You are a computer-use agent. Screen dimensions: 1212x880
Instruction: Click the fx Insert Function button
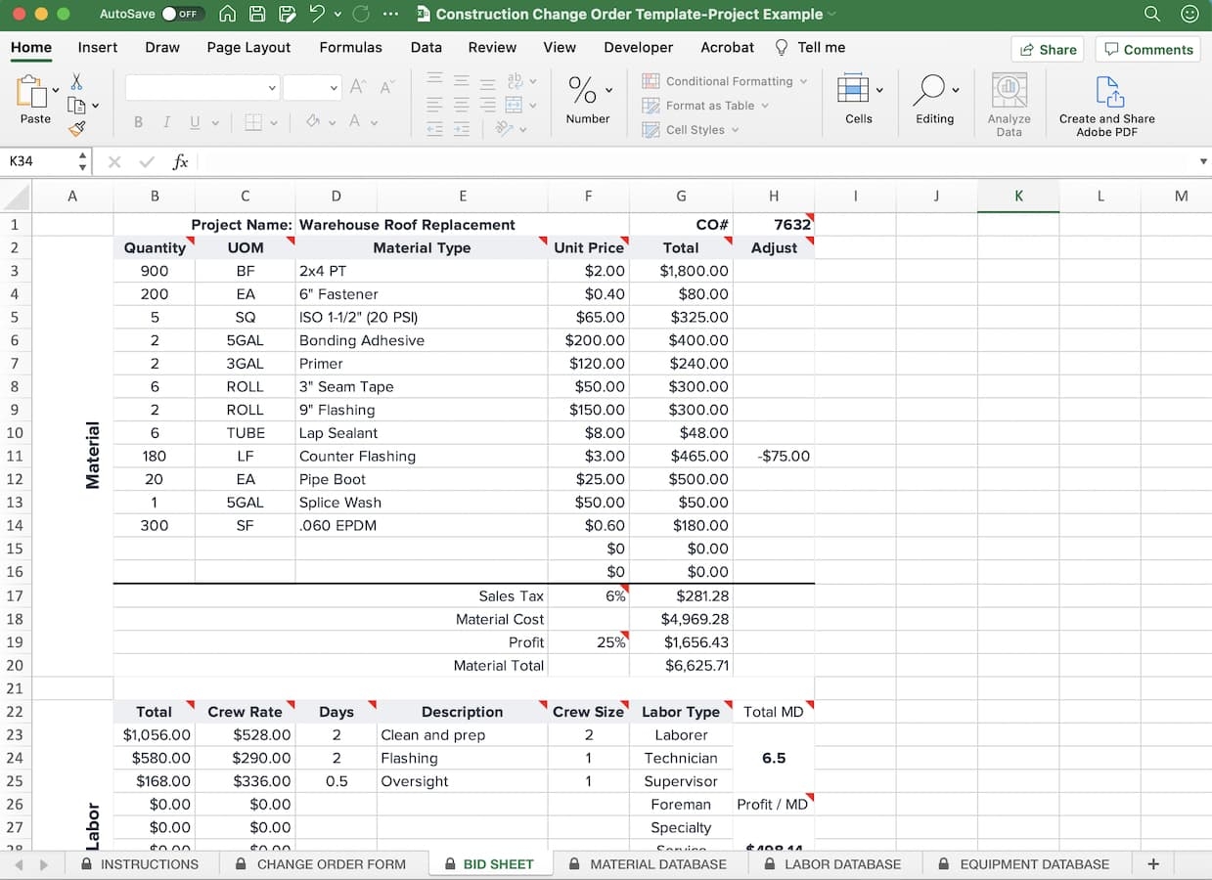(180, 162)
